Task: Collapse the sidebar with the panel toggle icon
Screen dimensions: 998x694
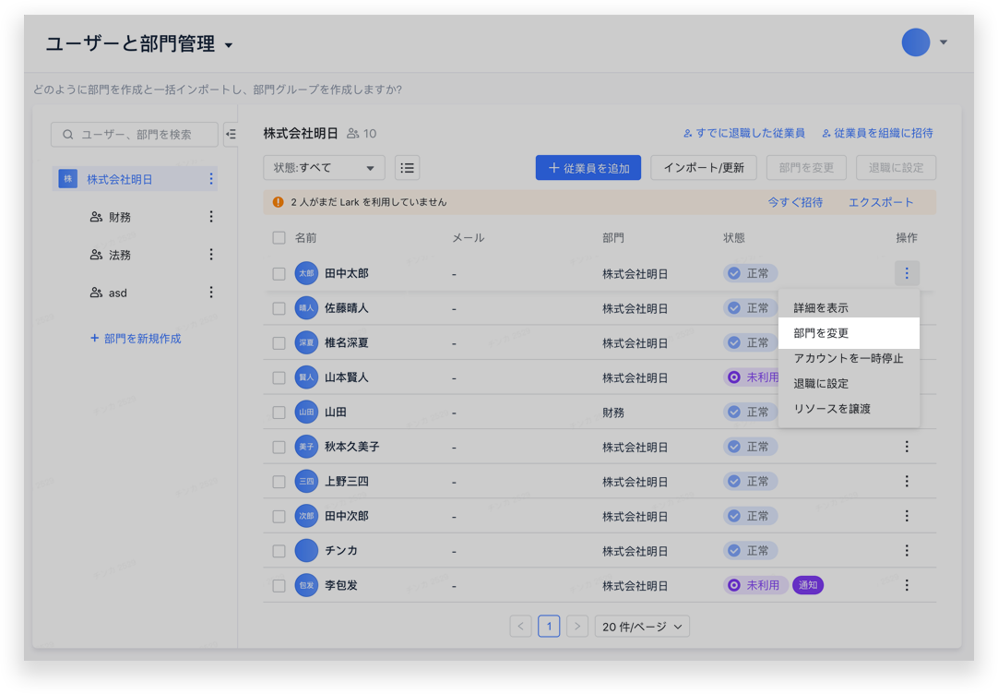Action: tap(231, 135)
